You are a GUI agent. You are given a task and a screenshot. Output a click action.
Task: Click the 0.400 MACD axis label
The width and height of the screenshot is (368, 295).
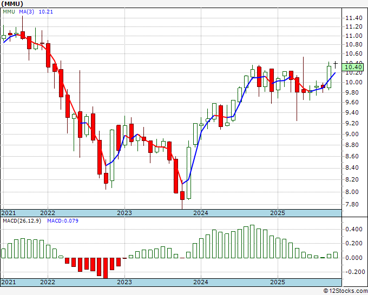coord(354,230)
